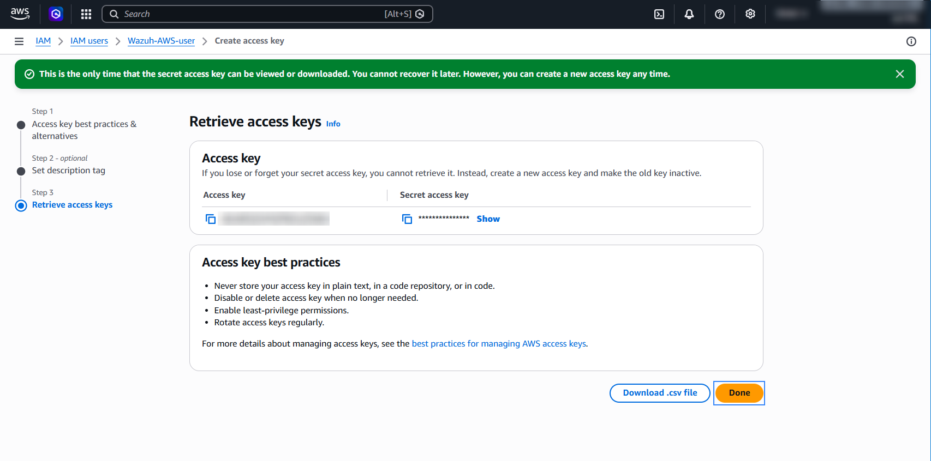Image resolution: width=931 pixels, height=461 pixels.
Task: Click the Access key column header
Action: pyautogui.click(x=224, y=195)
